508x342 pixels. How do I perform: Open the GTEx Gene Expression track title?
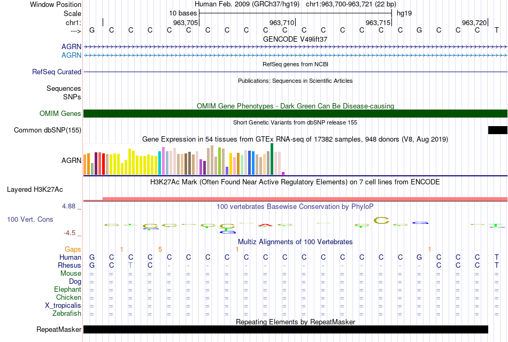[295, 139]
